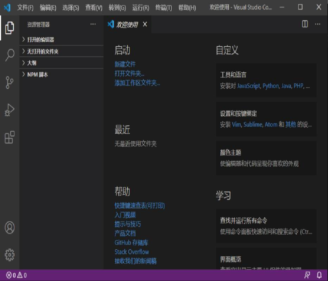Image resolution: width=328 pixels, height=281 pixels.
Task: Click the 添加工作区文件夹... link
Action: [137, 83]
